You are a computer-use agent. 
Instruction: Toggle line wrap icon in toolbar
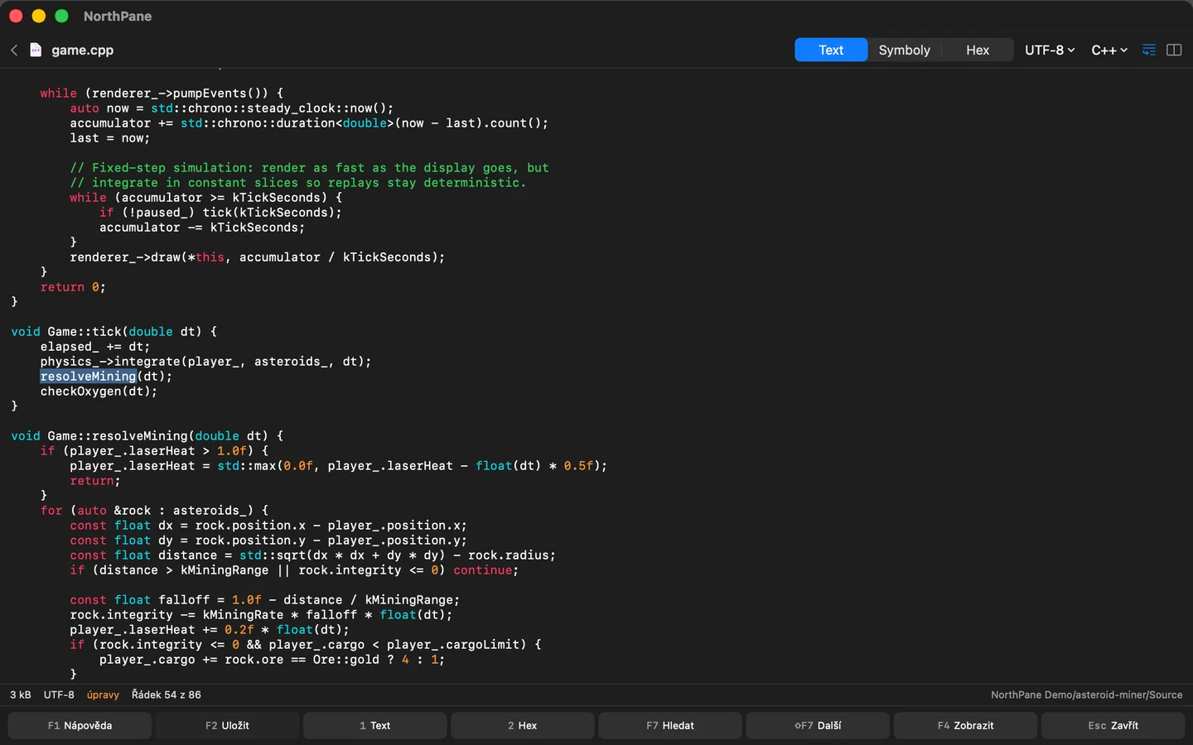[1149, 50]
